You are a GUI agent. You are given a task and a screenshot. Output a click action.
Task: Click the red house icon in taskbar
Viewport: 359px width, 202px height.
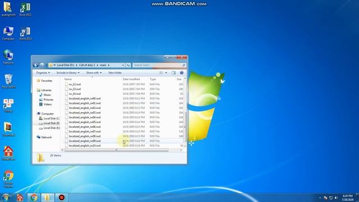coord(20,198)
